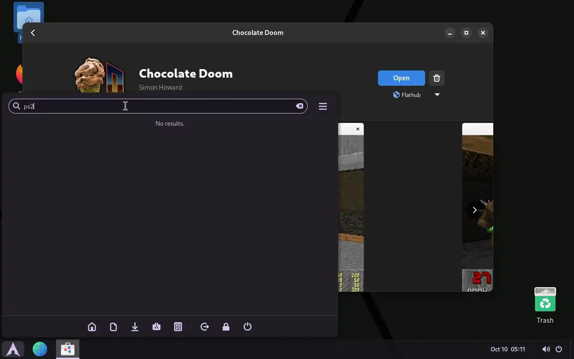Click the lock screen icon
This screenshot has height=359, width=574.
point(226,327)
